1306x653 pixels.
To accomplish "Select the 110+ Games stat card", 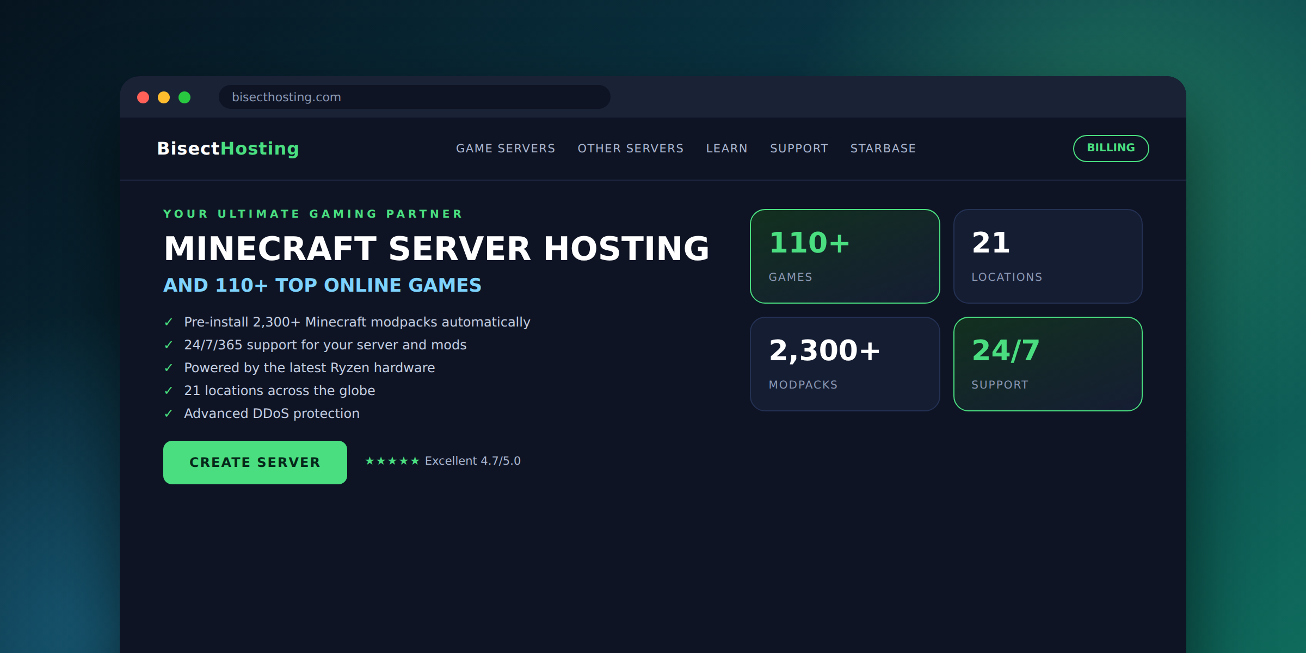I will tap(845, 256).
